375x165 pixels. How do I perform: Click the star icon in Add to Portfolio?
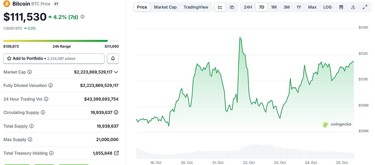coord(9,58)
